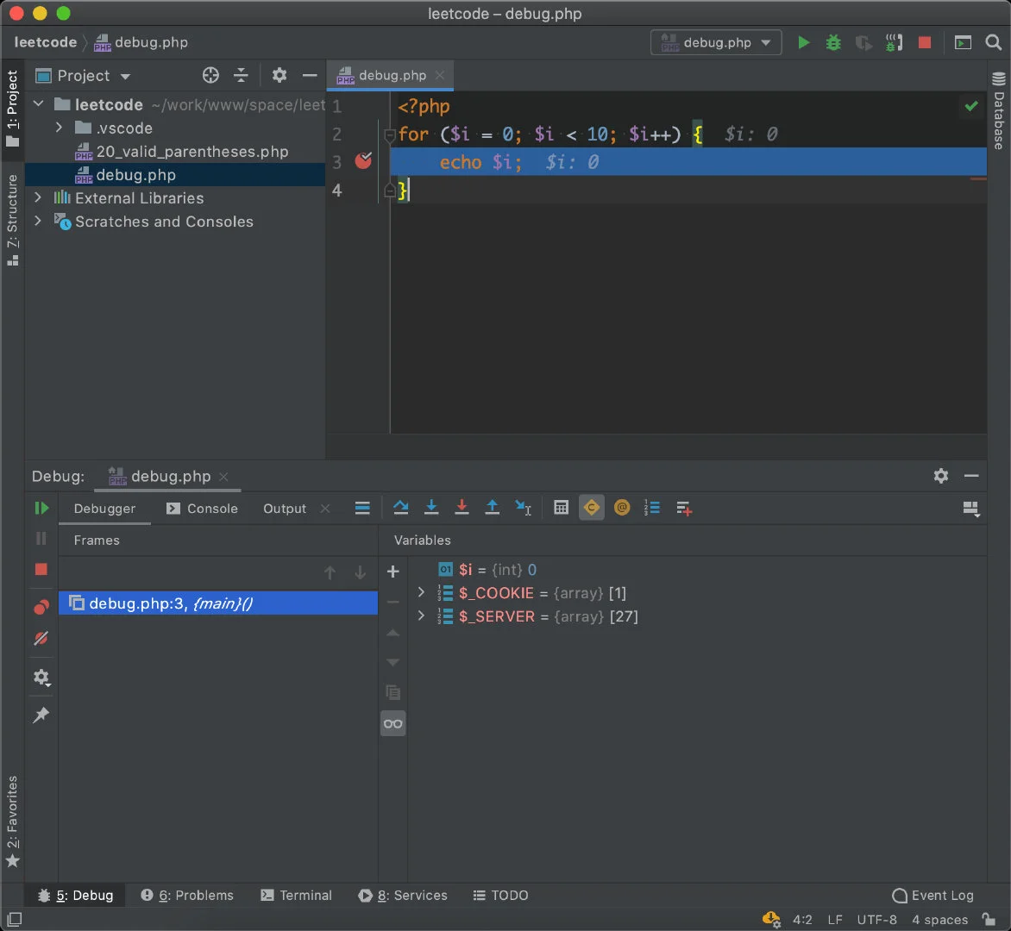Open the Evaluate Expression calculator icon
Screen dimensions: 1011x931
tap(561, 508)
